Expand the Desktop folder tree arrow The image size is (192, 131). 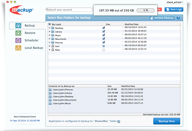[x=50, y=28]
